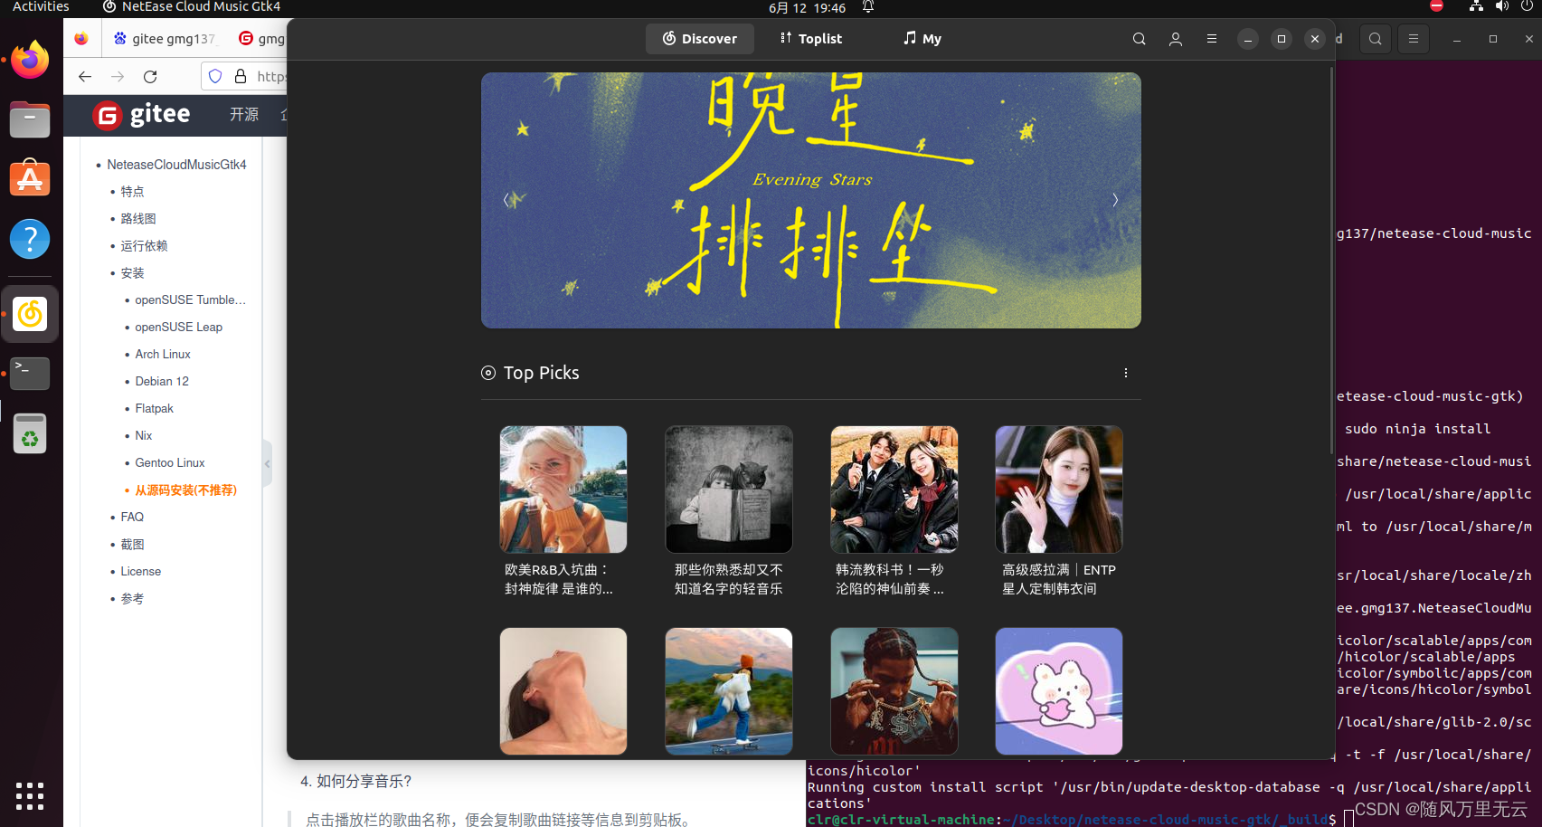Open the woman's neck portrait playlist cover

coord(563,691)
